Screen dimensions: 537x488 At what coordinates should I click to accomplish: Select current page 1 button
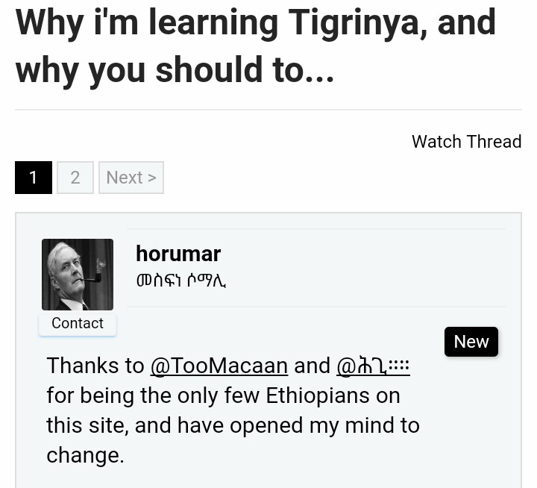[x=33, y=178]
